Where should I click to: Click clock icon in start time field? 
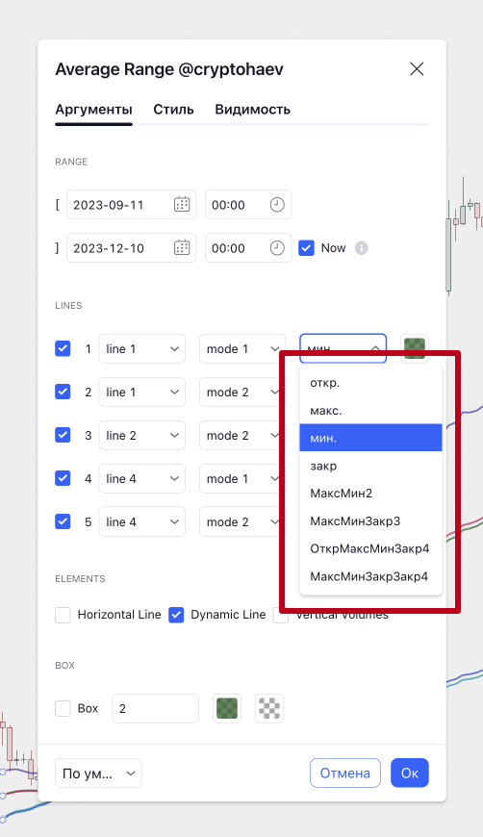[x=277, y=205]
